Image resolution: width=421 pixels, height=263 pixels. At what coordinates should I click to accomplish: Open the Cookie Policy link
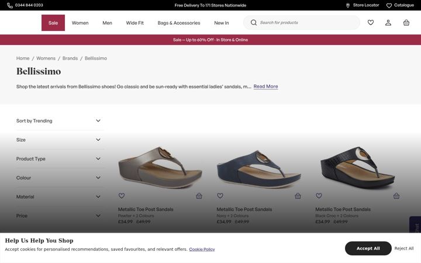202,250
